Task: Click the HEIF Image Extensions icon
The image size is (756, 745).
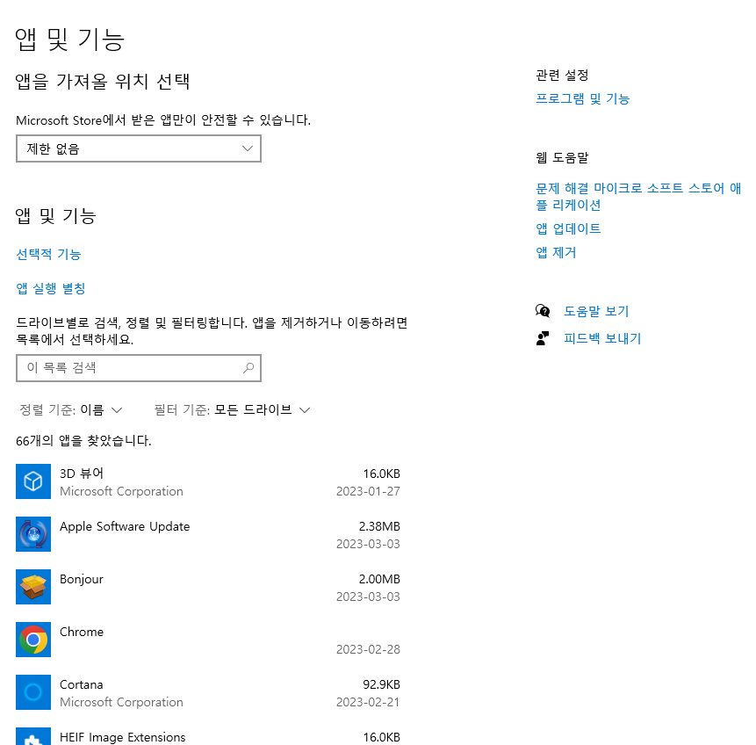Action: 33,736
